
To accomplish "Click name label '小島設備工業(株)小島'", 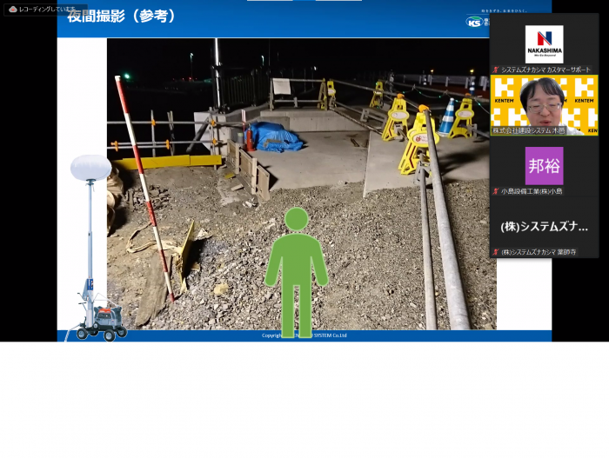I will coord(532,191).
